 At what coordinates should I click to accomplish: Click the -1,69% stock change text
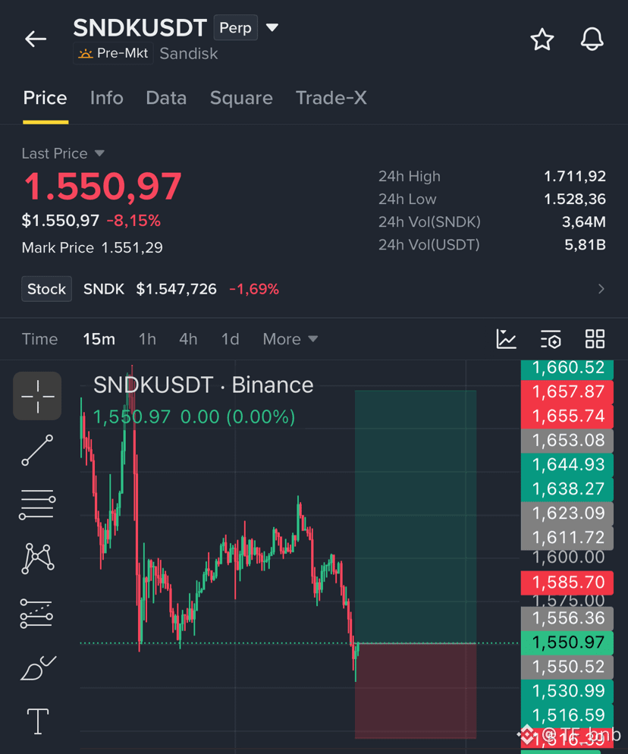254,289
